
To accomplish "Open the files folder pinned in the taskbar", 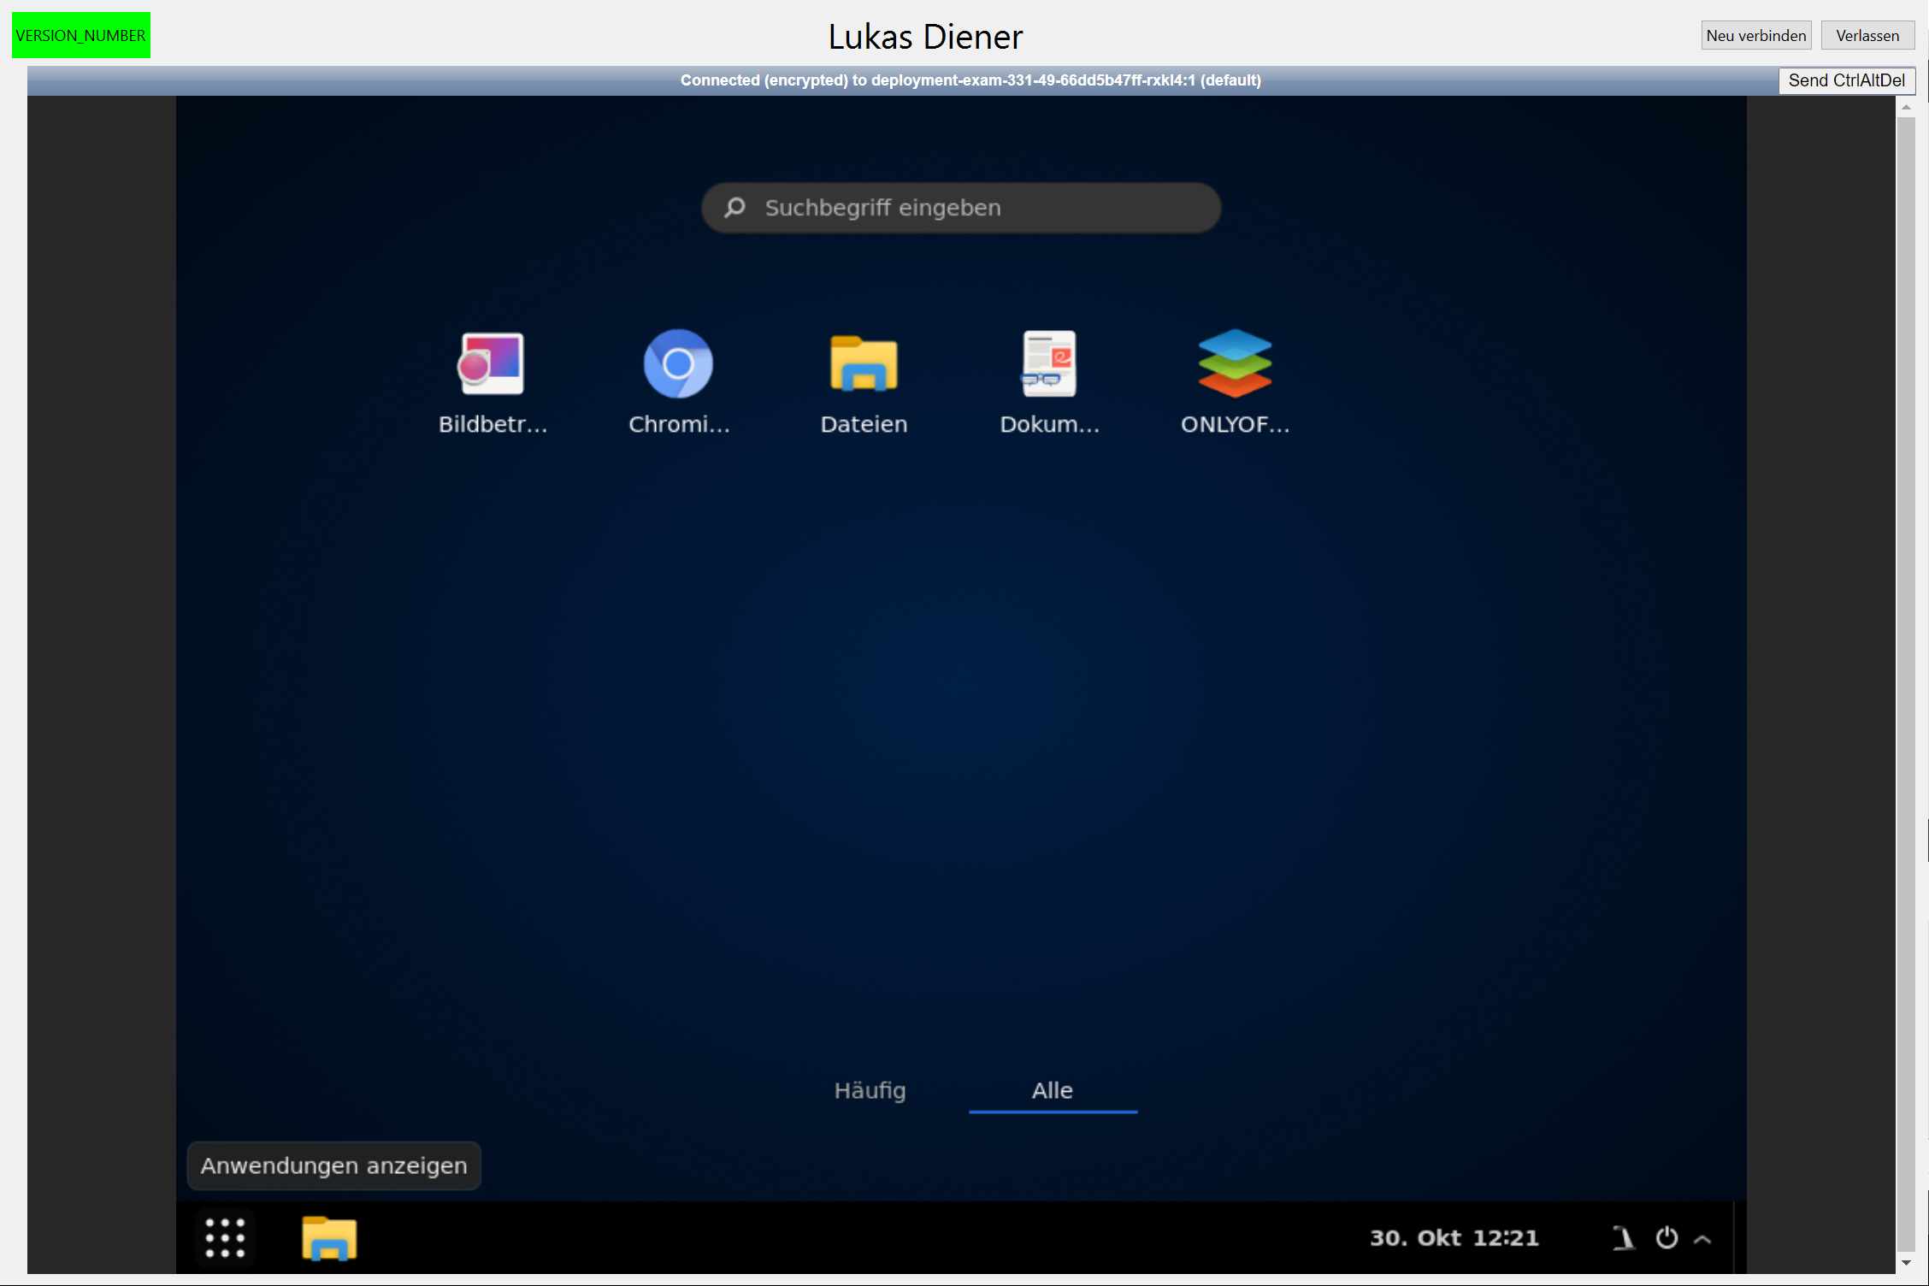I will [329, 1237].
